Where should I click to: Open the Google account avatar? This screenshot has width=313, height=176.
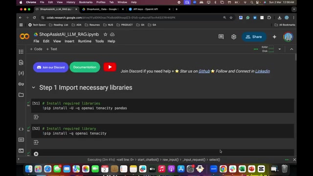click(288, 37)
